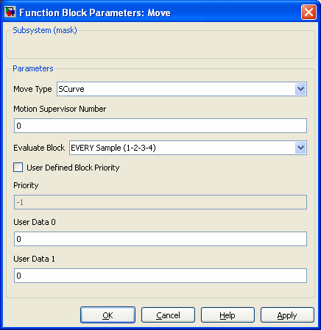Apply the parameter changes

[x=287, y=315]
